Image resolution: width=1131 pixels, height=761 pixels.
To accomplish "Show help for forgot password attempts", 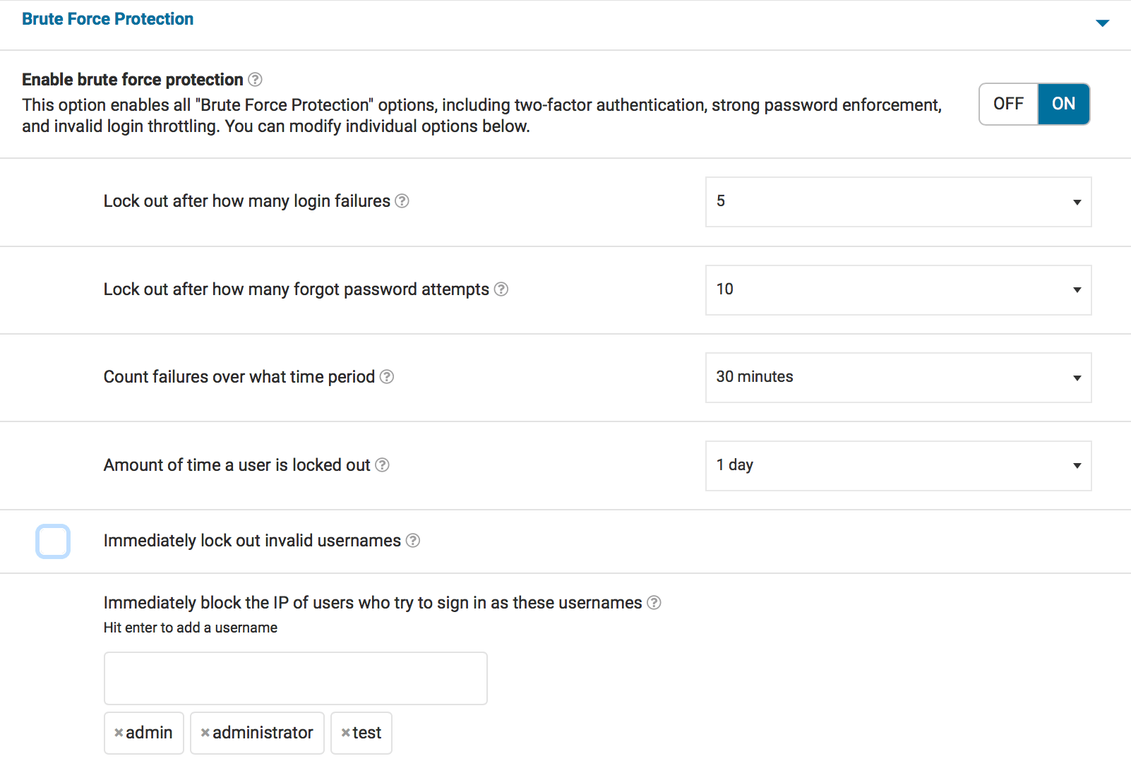I will [501, 289].
